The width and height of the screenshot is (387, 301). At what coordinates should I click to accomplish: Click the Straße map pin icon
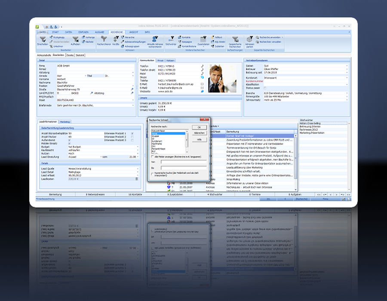(x=132, y=89)
